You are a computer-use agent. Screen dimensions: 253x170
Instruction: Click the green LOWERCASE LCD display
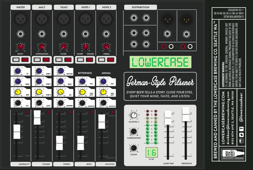tap(160, 62)
